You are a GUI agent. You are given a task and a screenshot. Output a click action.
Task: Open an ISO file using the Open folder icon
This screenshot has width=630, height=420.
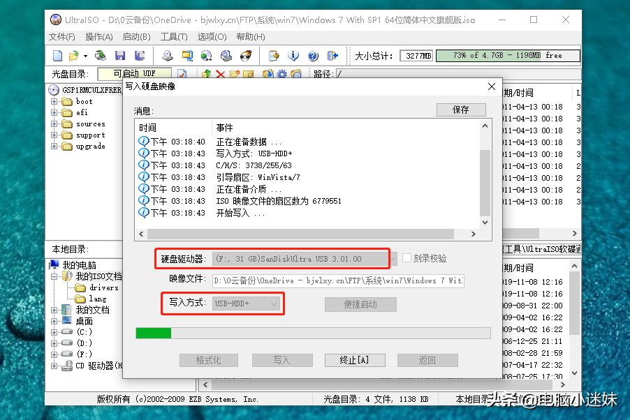click(73, 56)
